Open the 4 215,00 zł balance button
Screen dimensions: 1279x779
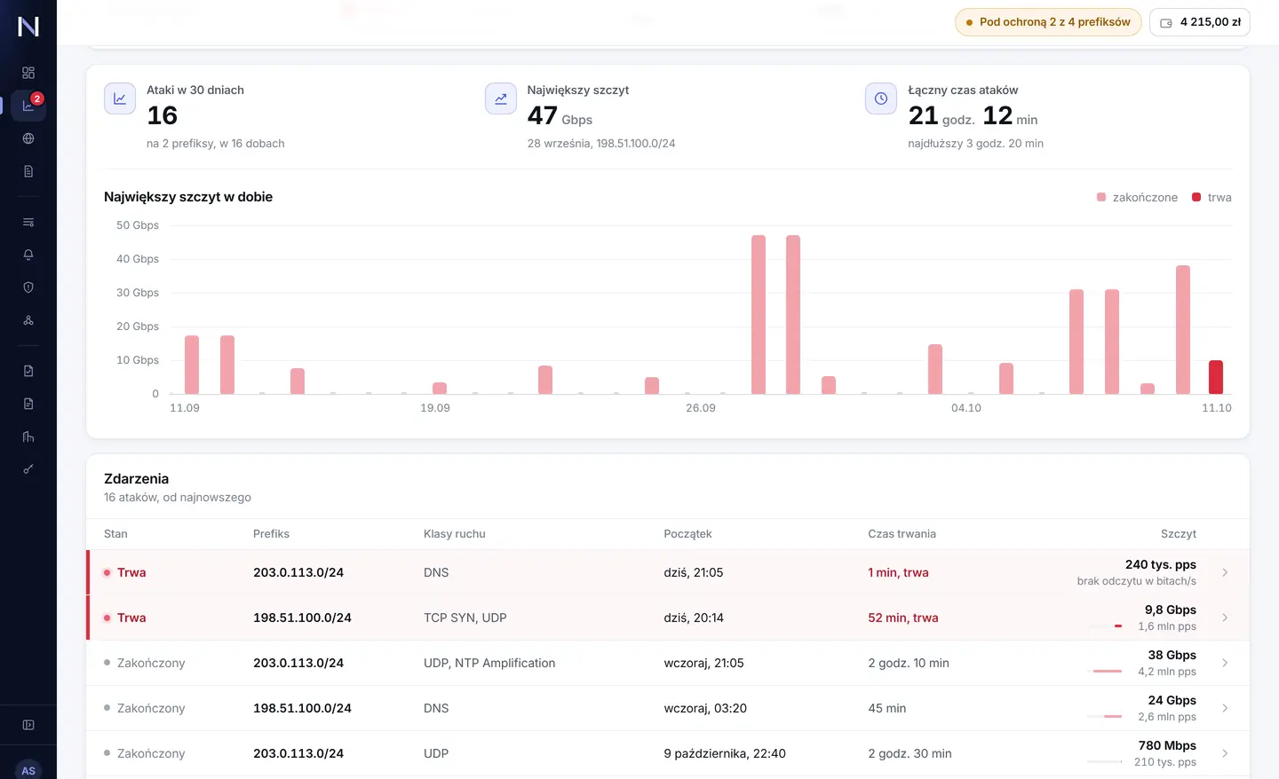coord(1200,22)
